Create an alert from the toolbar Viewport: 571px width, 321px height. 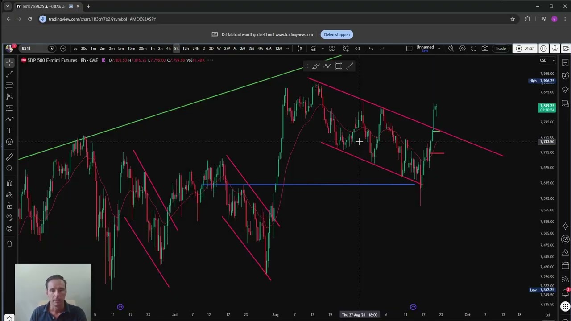[346, 48]
